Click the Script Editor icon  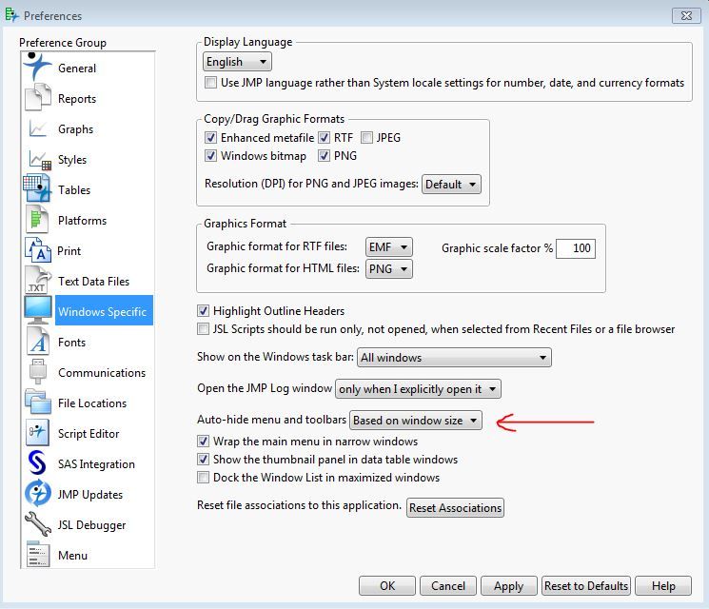37,432
